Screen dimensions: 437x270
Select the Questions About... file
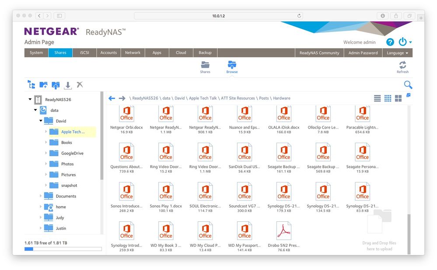pos(126,158)
